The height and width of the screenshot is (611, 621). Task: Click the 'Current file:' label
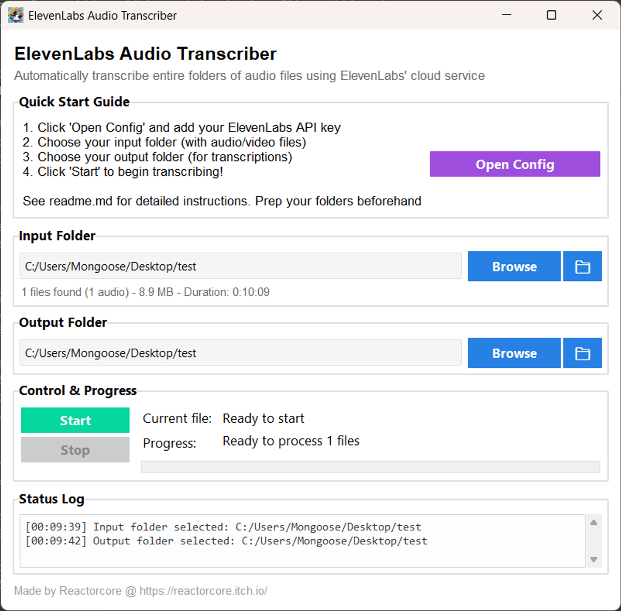pos(178,418)
